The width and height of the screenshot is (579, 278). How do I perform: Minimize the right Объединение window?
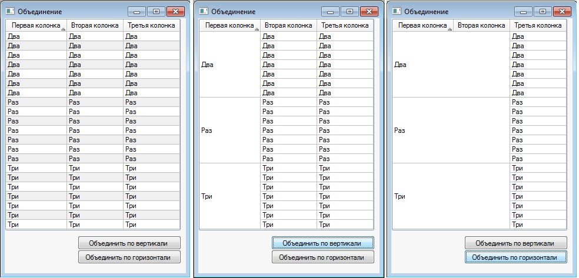coord(523,11)
